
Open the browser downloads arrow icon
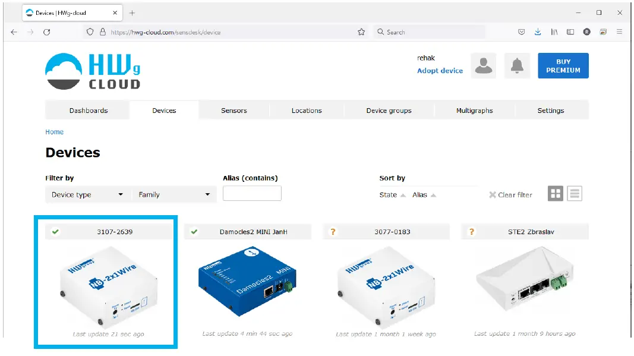(538, 32)
